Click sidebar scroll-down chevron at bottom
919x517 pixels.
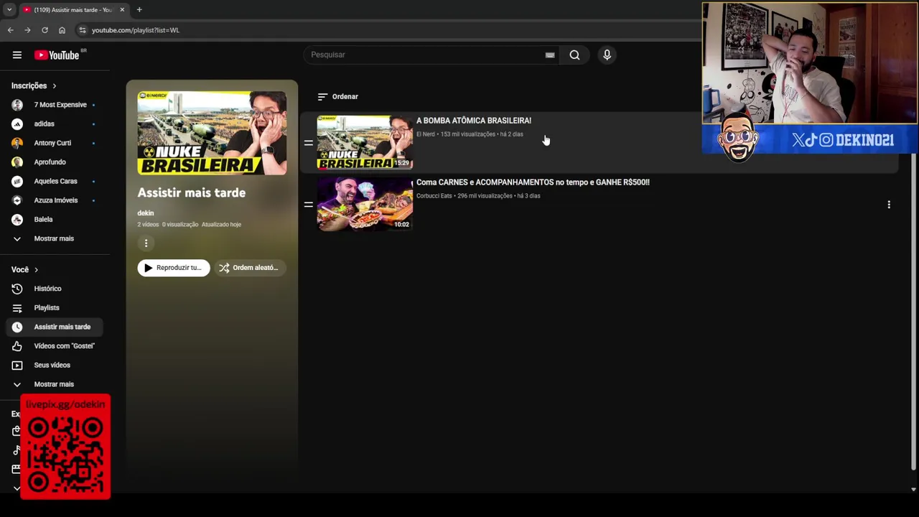pyautogui.click(x=17, y=488)
